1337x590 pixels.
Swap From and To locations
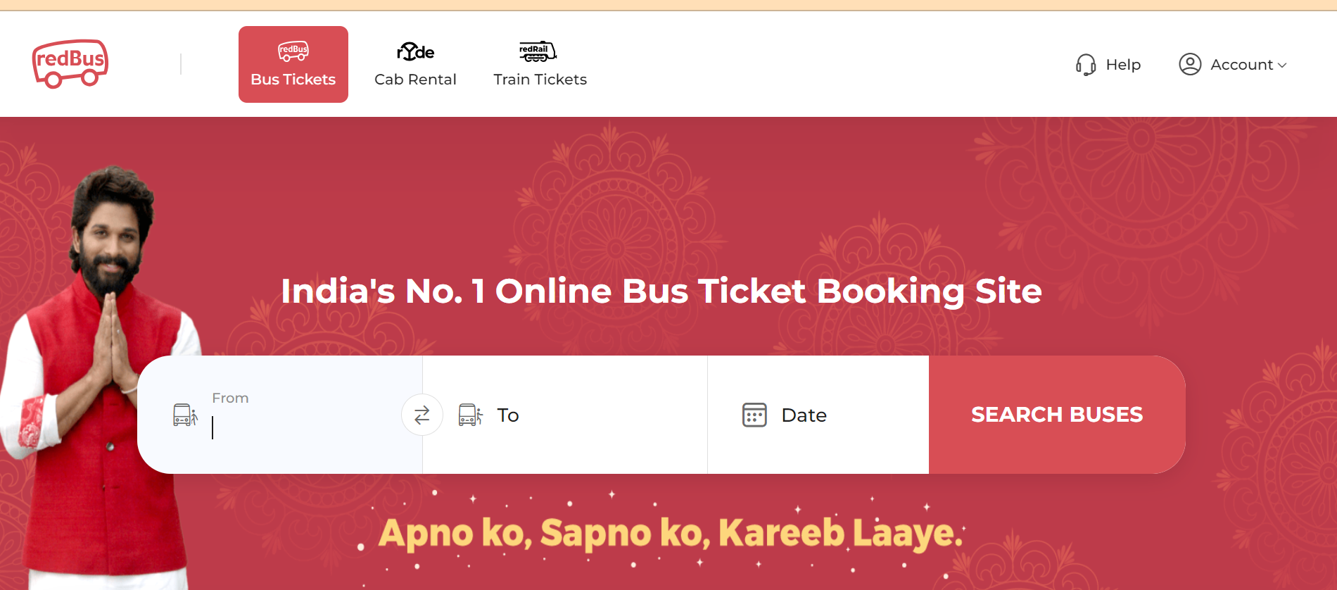(x=422, y=415)
